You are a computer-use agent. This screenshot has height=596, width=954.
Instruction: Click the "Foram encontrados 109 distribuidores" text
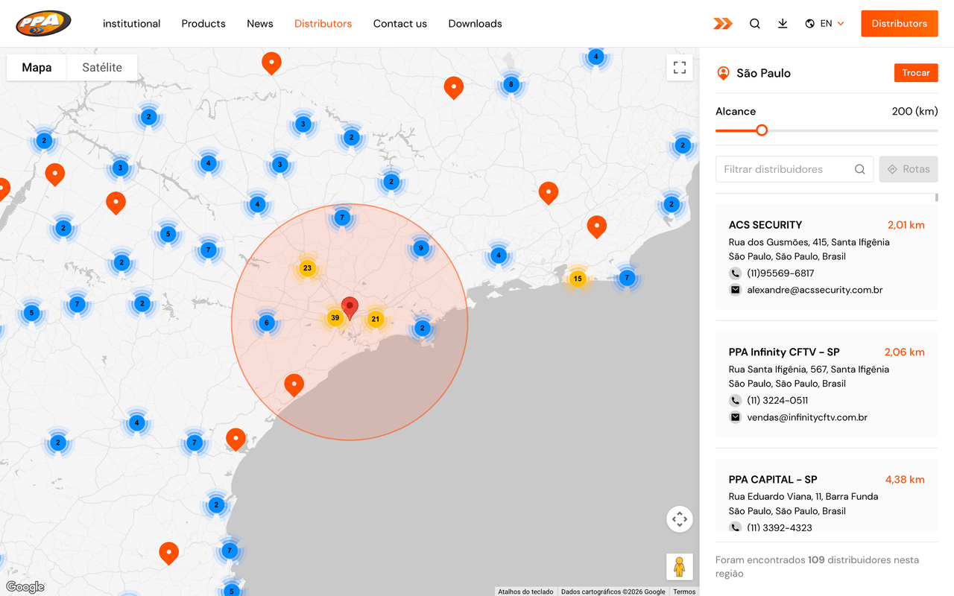pyautogui.click(x=818, y=567)
